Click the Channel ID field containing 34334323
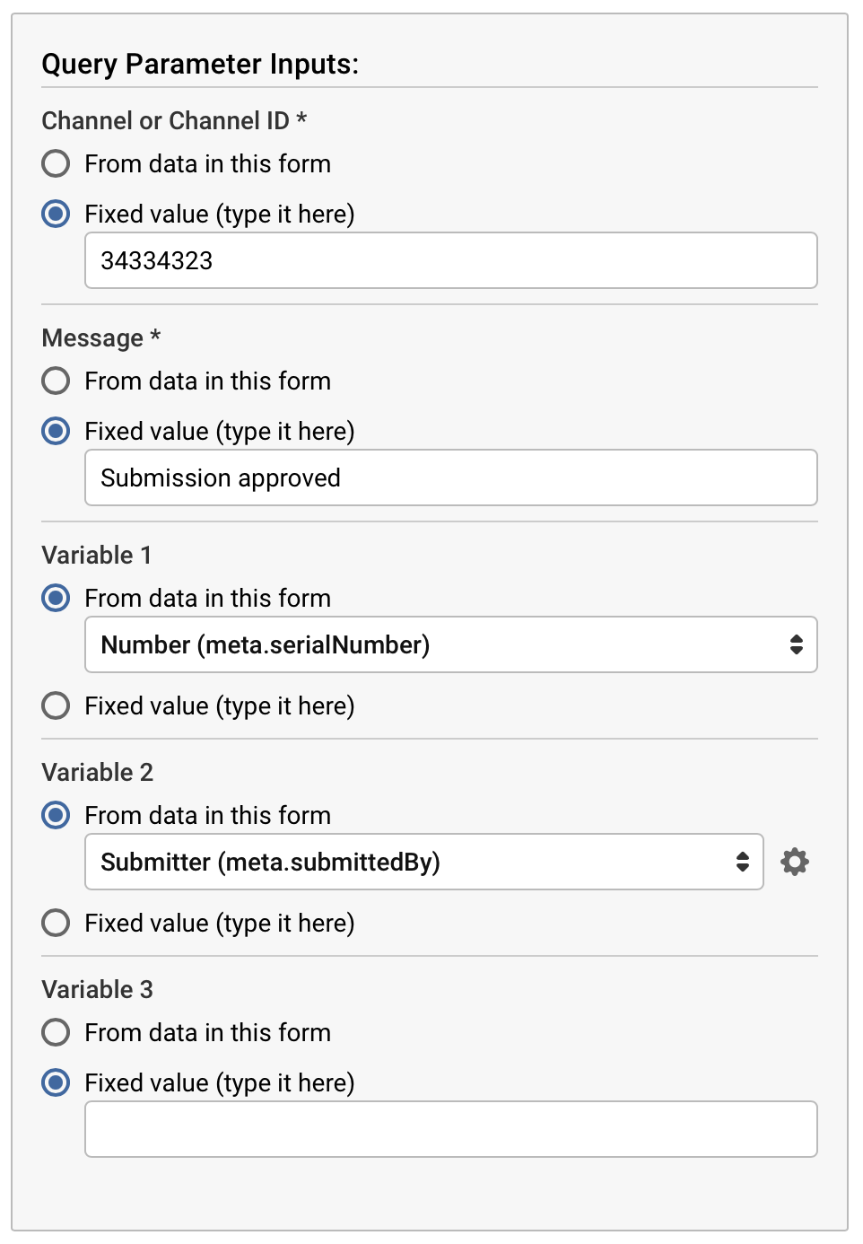Viewport: 863px width, 1244px height. (x=450, y=260)
